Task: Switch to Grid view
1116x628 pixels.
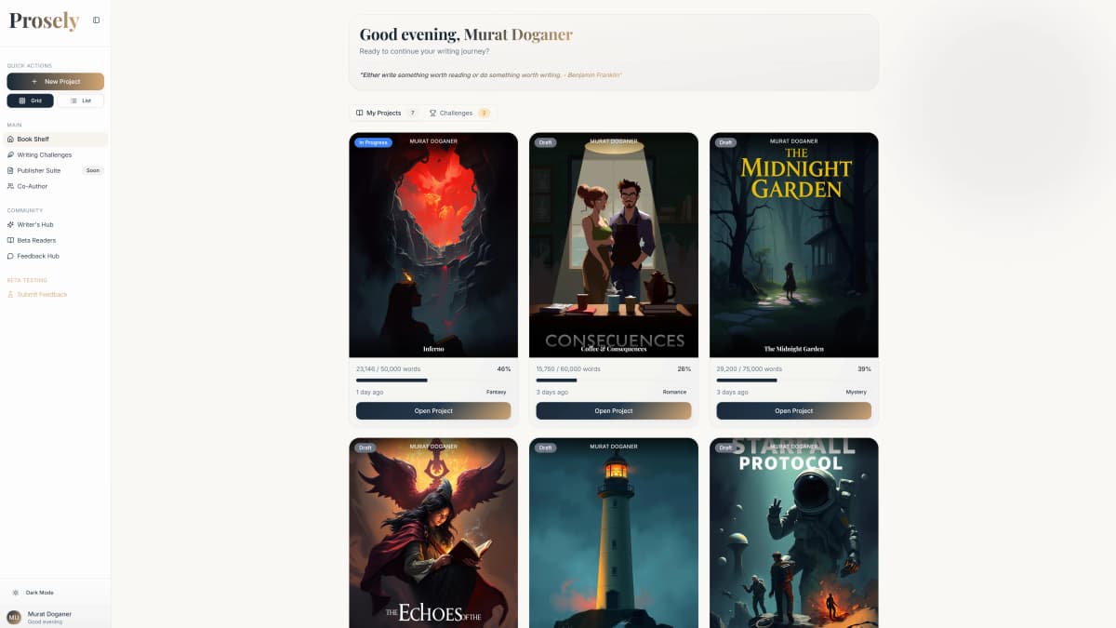Action: (31, 100)
